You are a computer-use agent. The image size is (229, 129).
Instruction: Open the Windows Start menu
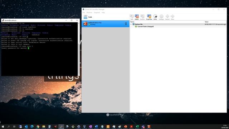(x=3, y=126)
